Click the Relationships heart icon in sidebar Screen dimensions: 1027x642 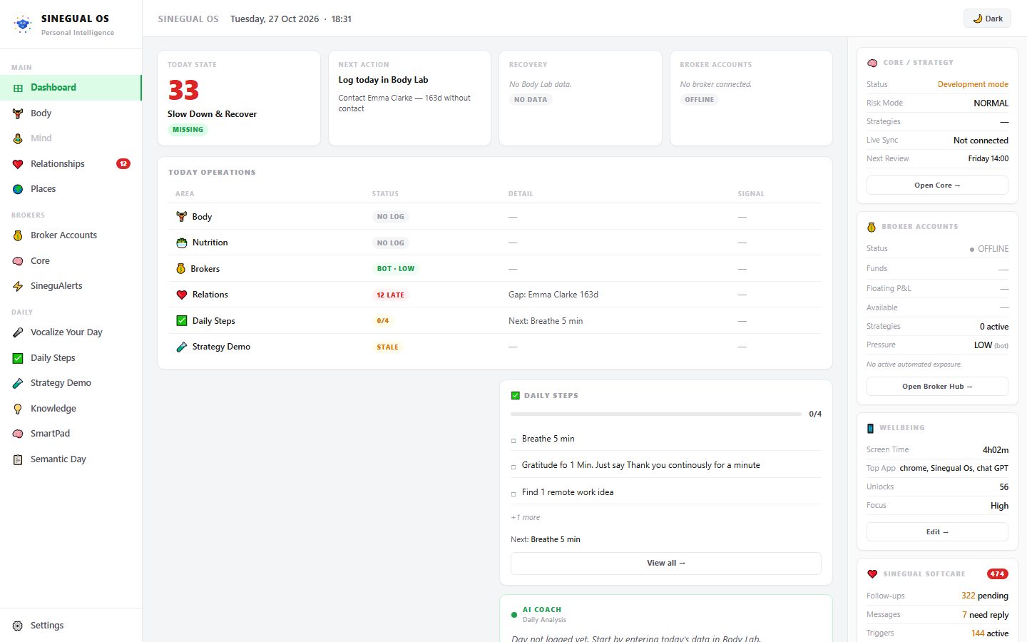(18, 164)
